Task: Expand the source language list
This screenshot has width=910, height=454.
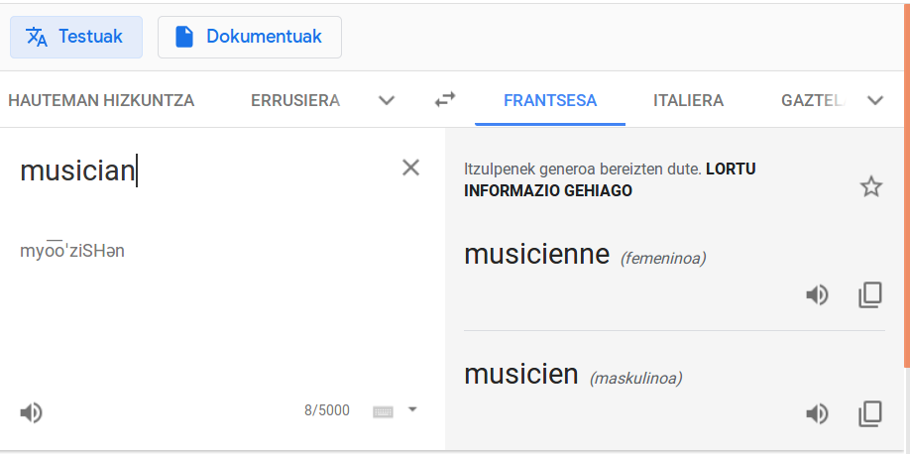Action: click(387, 100)
